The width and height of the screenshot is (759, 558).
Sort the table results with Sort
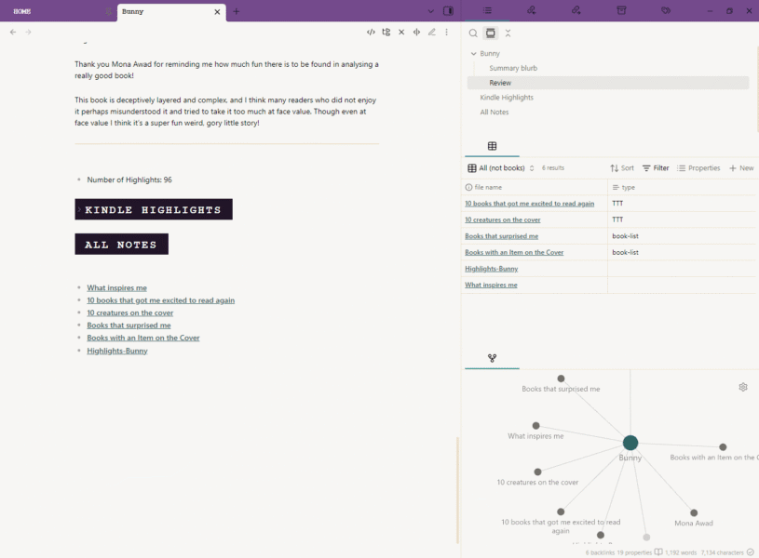point(622,168)
